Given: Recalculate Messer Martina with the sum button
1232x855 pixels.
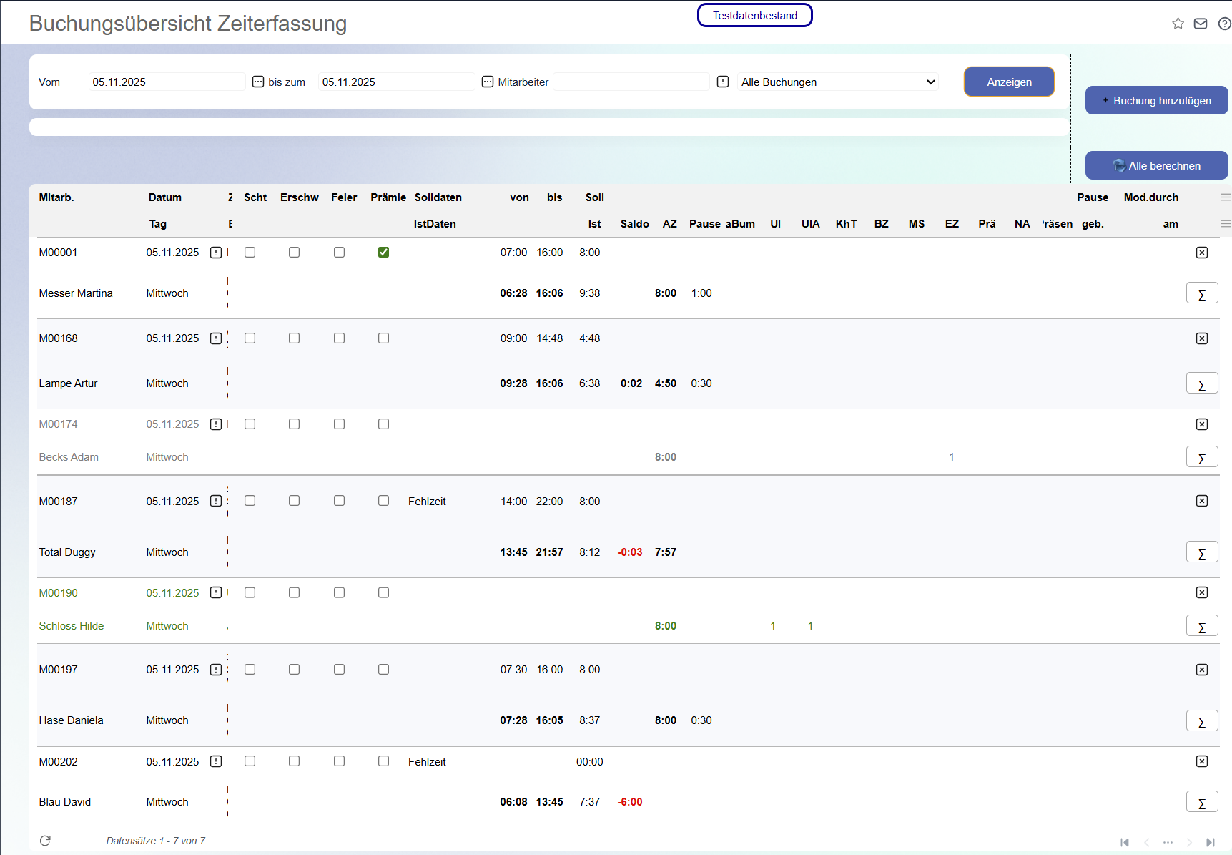Looking at the screenshot, I should pos(1202,293).
